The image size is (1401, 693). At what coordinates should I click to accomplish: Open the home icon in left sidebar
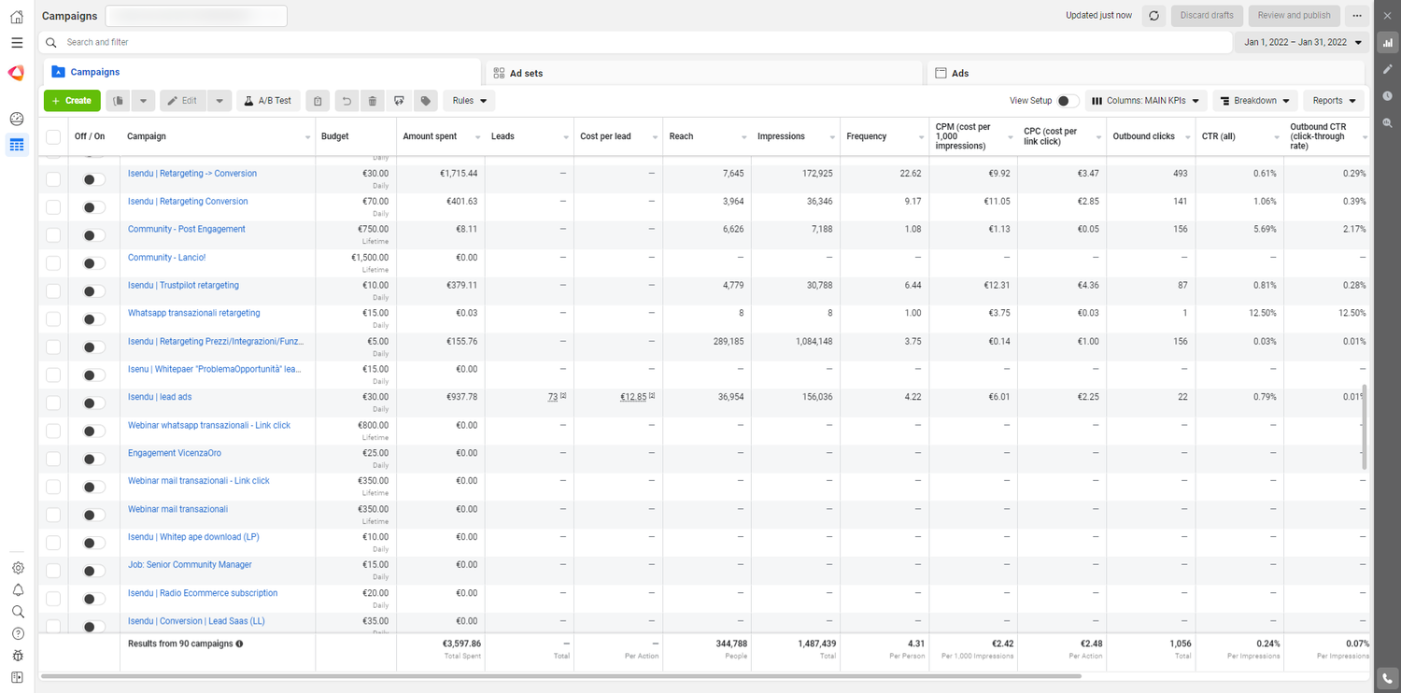17,17
